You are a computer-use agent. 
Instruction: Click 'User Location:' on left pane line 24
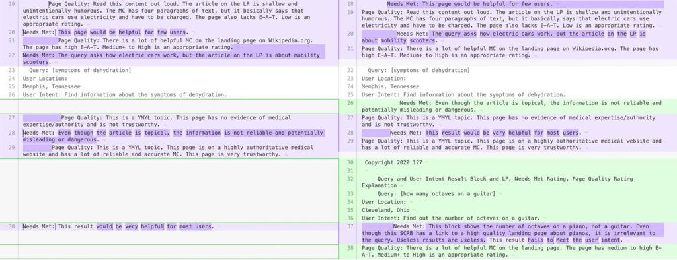pyautogui.click(x=45, y=79)
